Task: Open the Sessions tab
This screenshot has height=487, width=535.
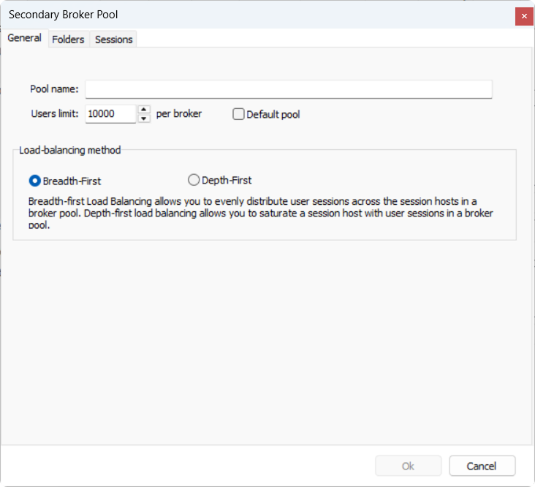Action: click(113, 39)
